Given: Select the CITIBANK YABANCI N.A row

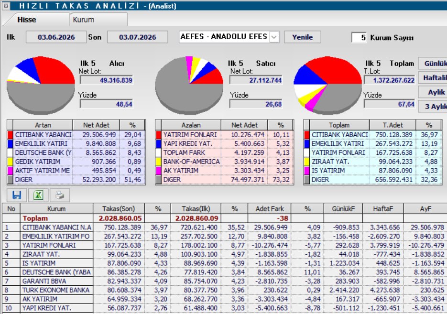Looking at the screenshot, I should tap(225, 227).
